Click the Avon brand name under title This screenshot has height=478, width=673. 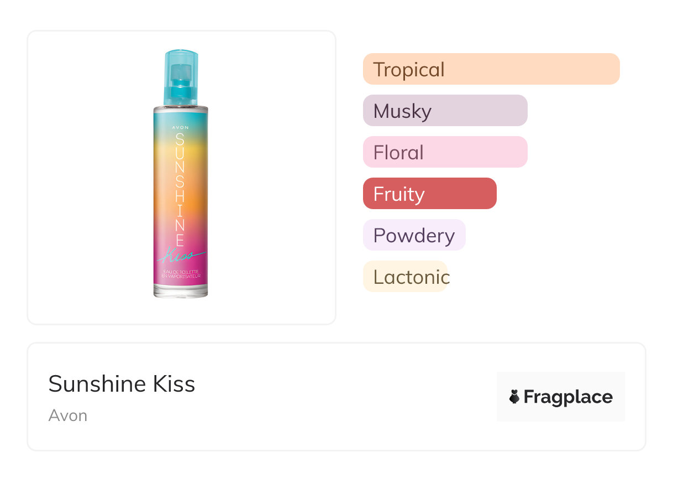67,415
